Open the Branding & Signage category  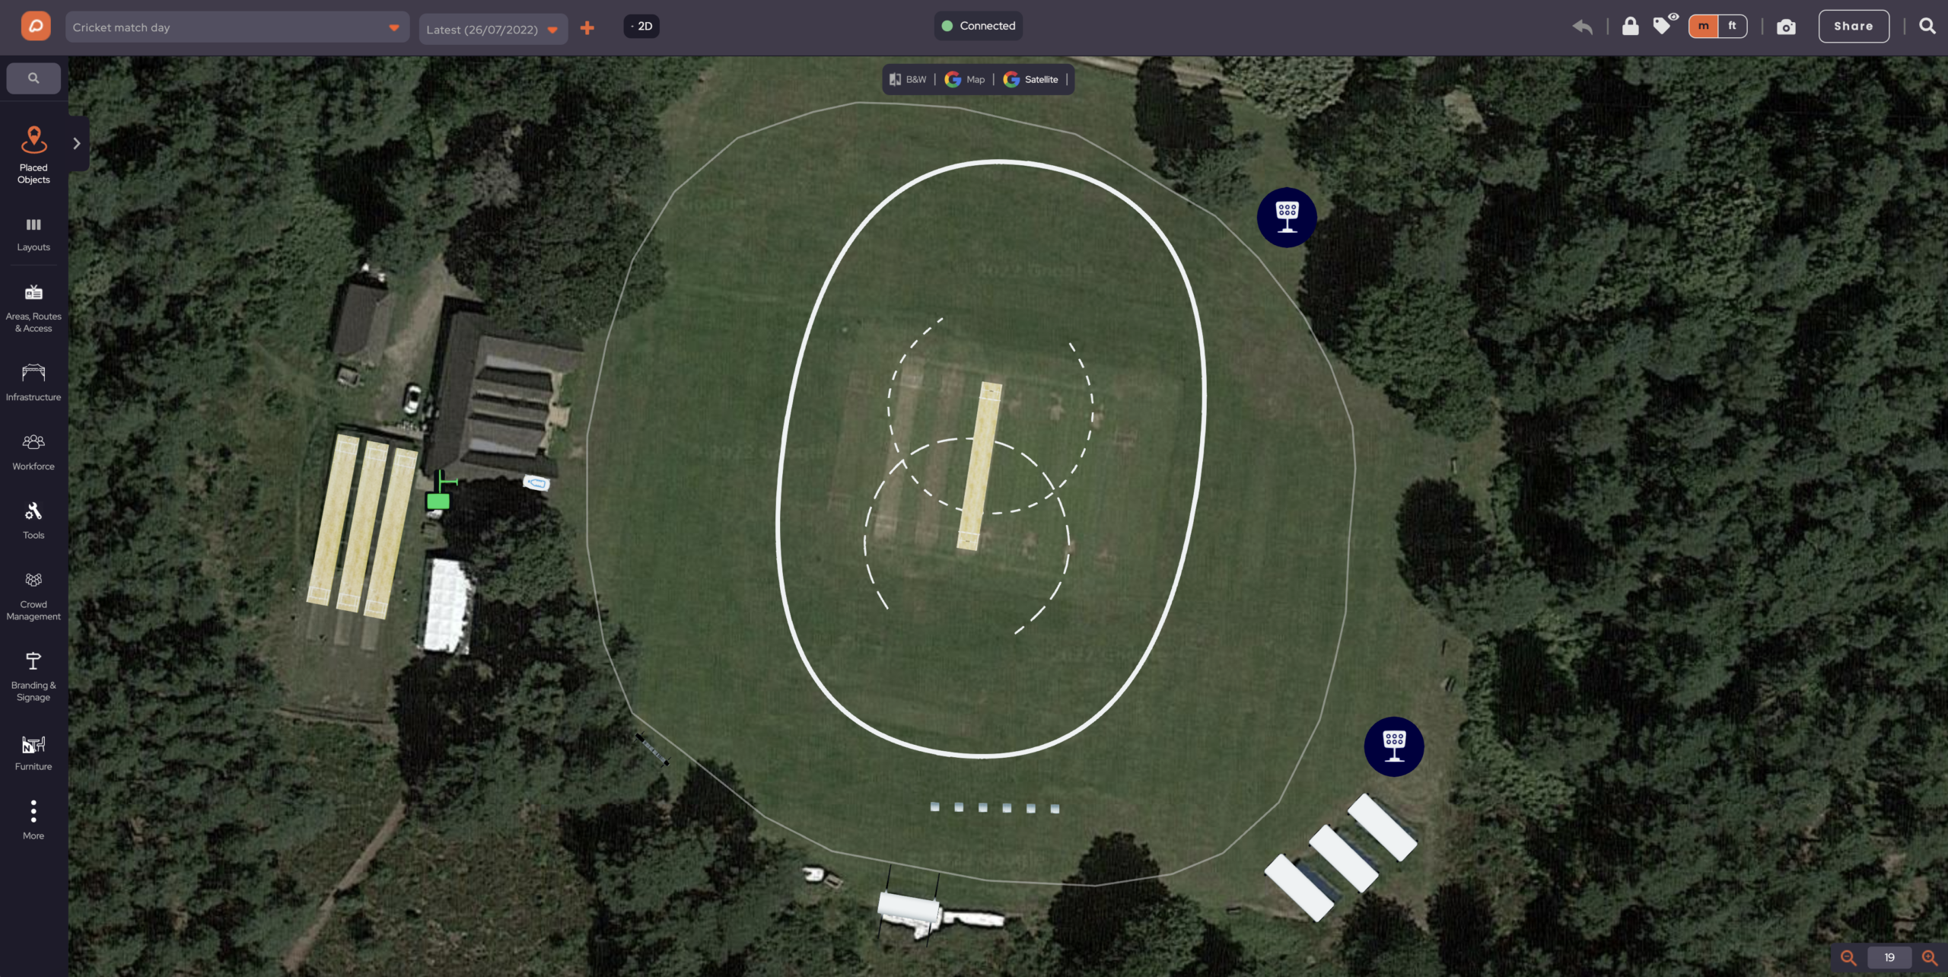[33, 676]
